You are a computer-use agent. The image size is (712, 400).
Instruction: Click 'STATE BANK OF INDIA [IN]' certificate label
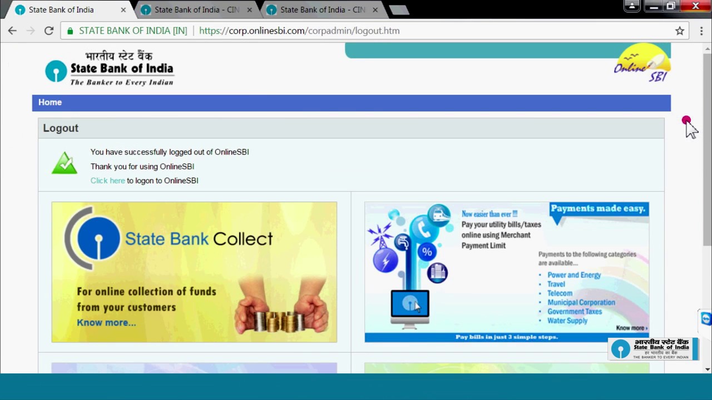coord(133,31)
